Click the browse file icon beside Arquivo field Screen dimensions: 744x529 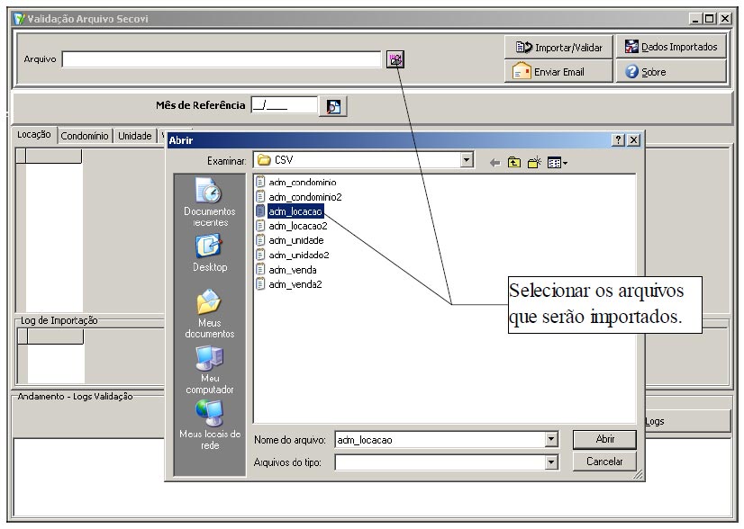tap(395, 59)
